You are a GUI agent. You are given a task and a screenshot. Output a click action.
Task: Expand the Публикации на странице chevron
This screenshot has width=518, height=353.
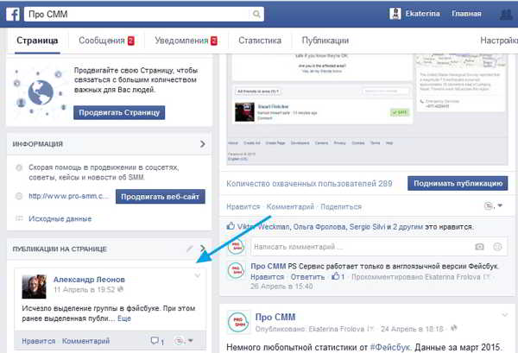[x=203, y=249]
